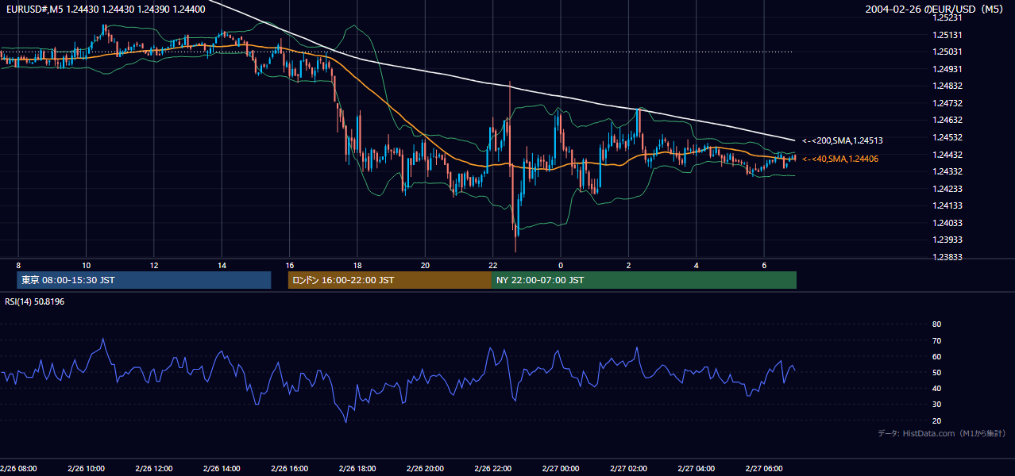Click RSI axis level 60

(936, 356)
